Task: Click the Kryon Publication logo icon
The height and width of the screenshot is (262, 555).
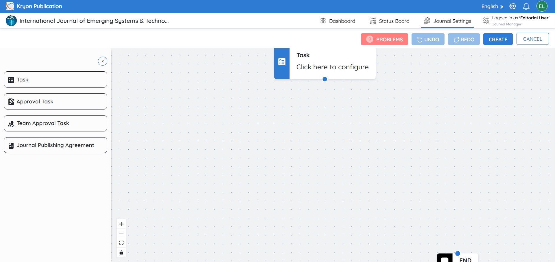Action: [x=10, y=6]
